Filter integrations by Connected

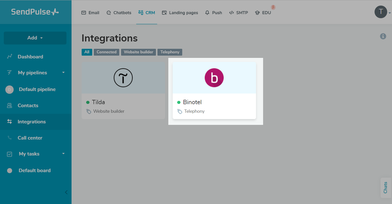click(106, 52)
